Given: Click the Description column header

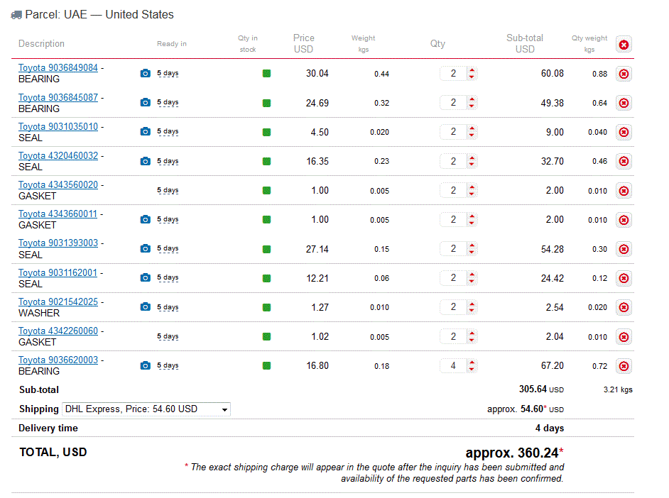Looking at the screenshot, I should (x=41, y=44).
